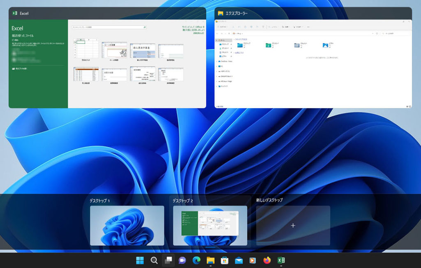The image size is (421, 268).
Task: Open the Mail app taskbar icon
Action: tap(238, 260)
